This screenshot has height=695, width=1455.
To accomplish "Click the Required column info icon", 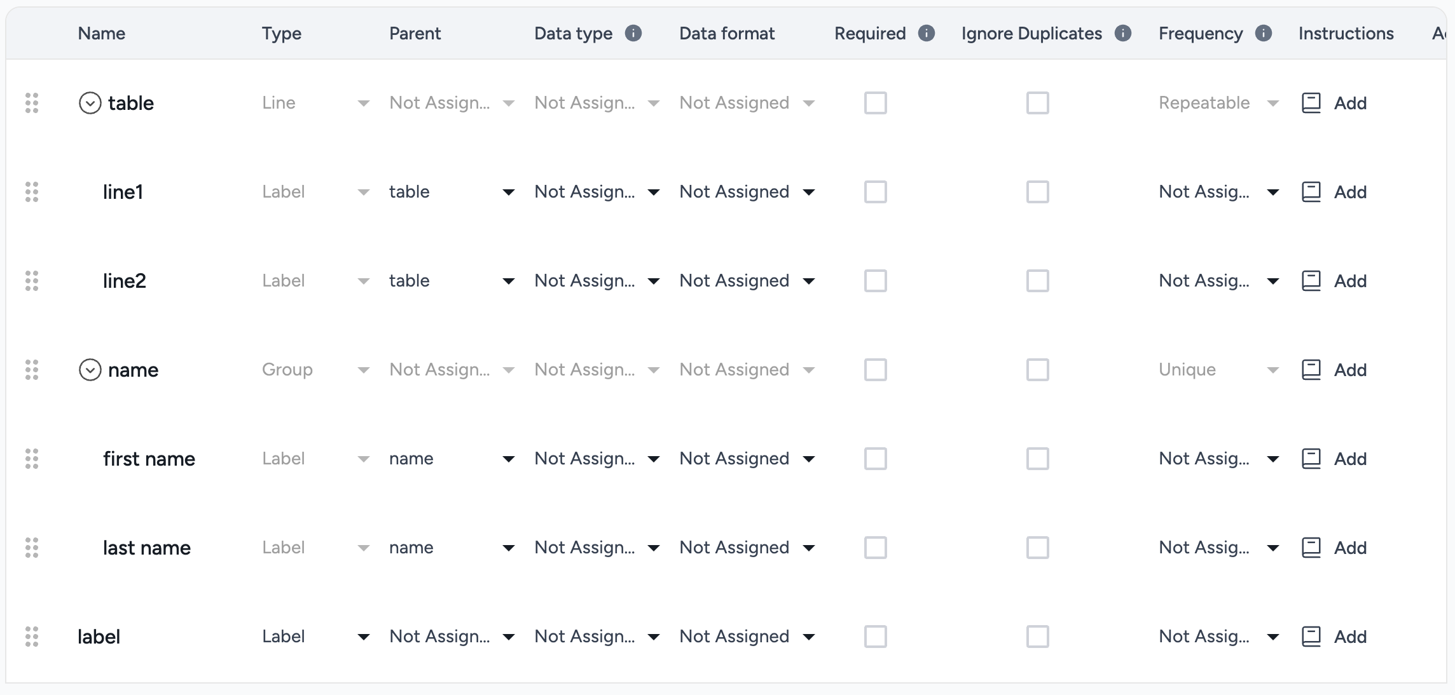I will (x=927, y=33).
